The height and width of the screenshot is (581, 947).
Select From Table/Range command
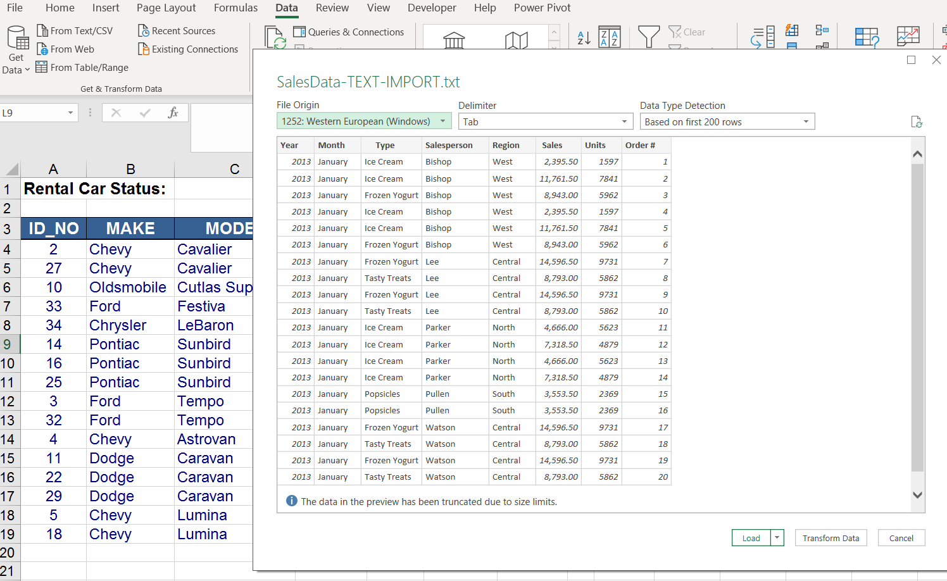(82, 67)
